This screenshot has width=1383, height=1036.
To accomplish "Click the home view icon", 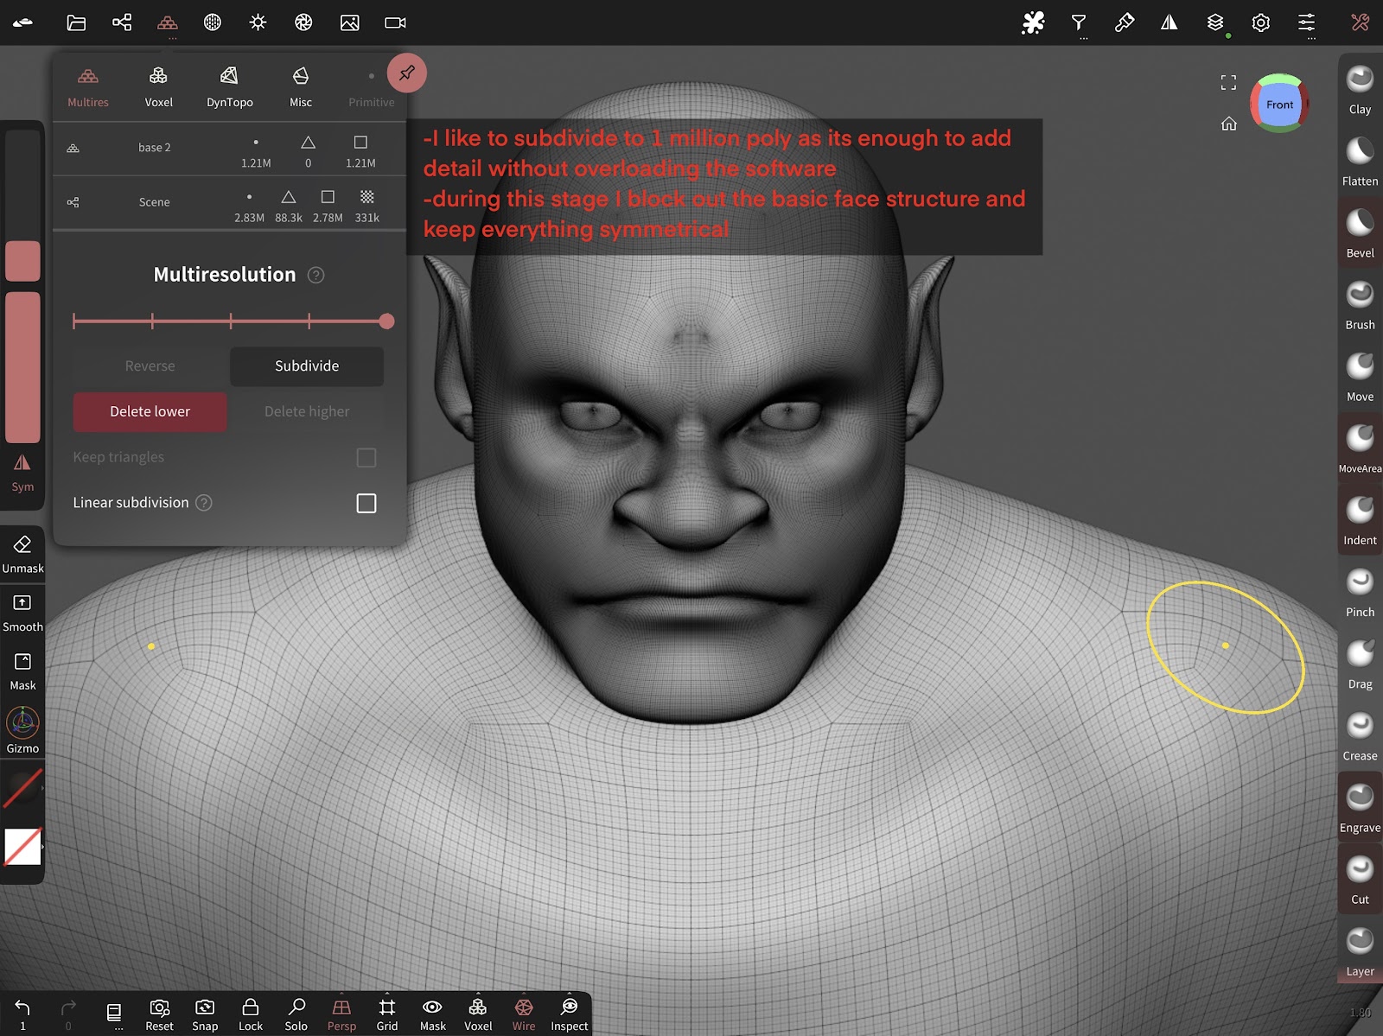I will (x=1228, y=124).
